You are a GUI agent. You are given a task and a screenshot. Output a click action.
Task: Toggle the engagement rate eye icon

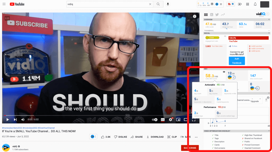[x=225, y=36]
